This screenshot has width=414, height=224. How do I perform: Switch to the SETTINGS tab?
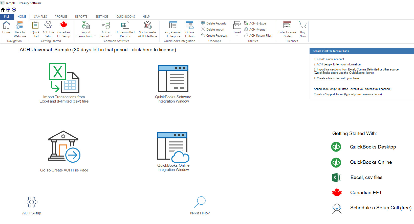pyautogui.click(x=102, y=17)
